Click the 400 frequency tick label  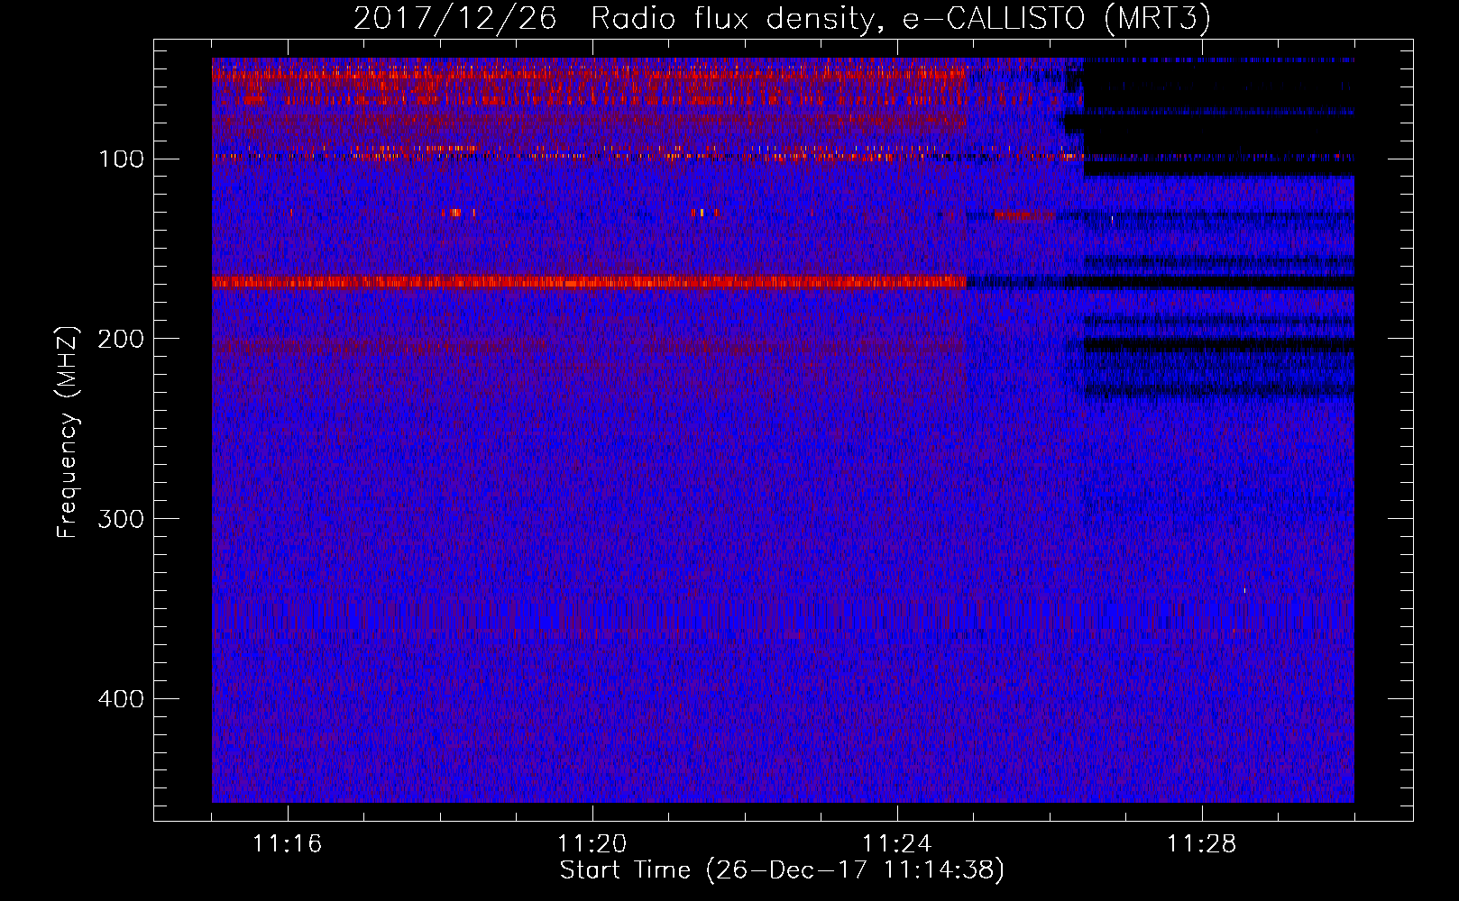[x=122, y=699]
